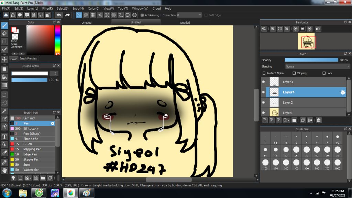Hide Layer2 visibility

[263, 102]
